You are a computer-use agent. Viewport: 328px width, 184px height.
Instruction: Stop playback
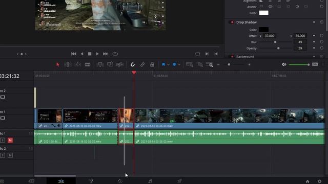90,54
